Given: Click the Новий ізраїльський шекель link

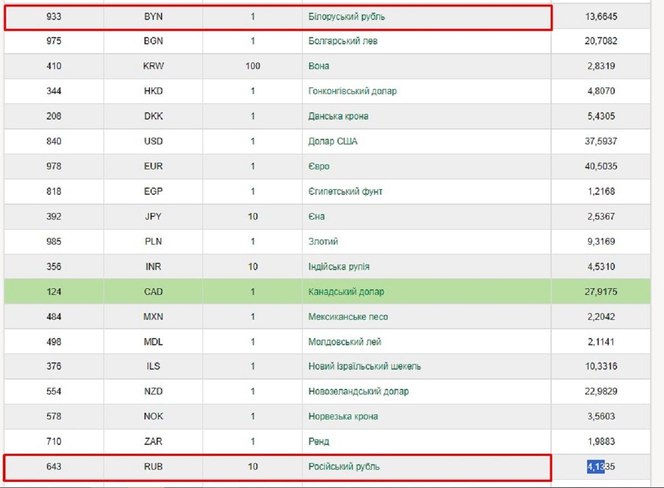Looking at the screenshot, I should click(365, 366).
